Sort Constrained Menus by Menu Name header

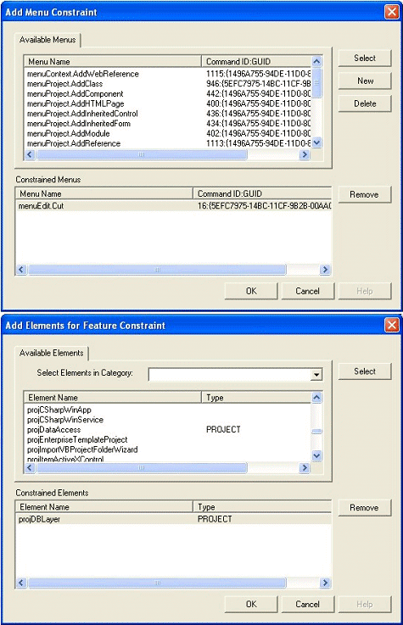[x=104, y=193]
